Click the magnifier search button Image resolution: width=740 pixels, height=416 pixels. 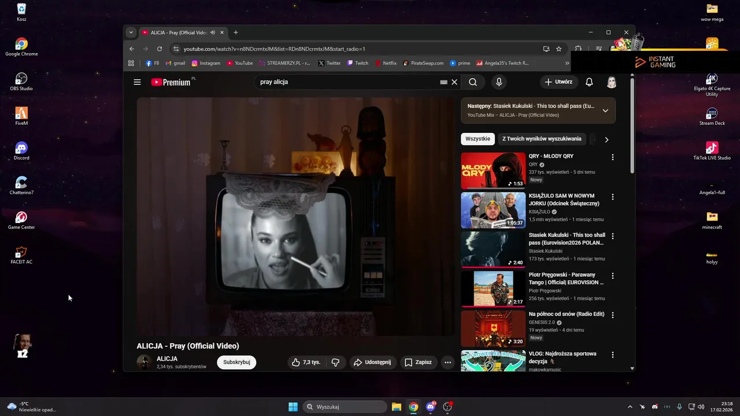[x=473, y=82]
